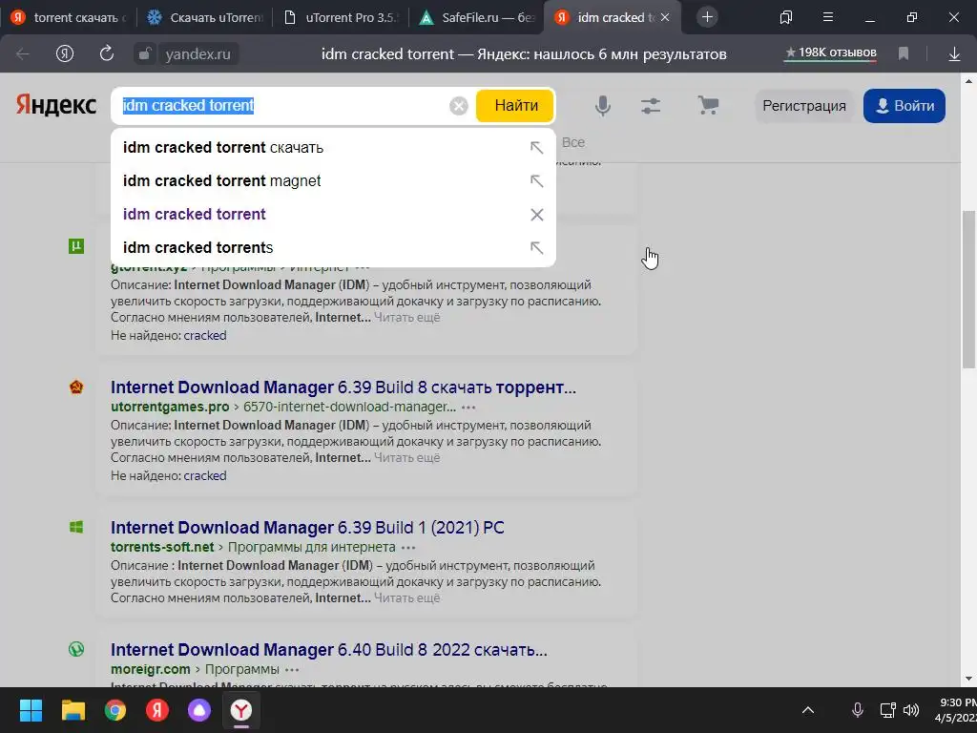Click the Регистрация button
Image resolution: width=977 pixels, height=733 pixels.
pos(804,106)
